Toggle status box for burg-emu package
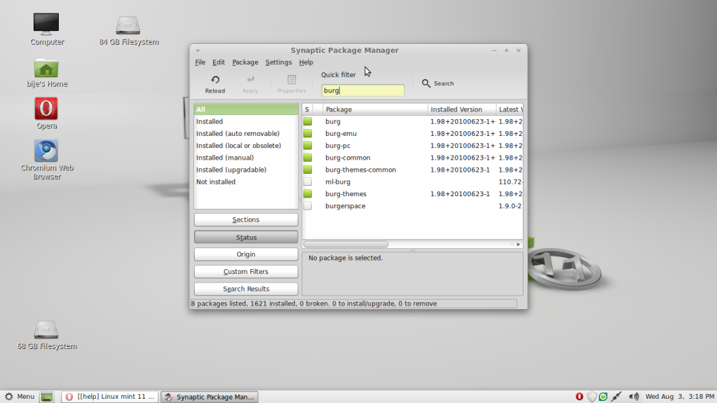This screenshot has width=717, height=403. tap(308, 134)
